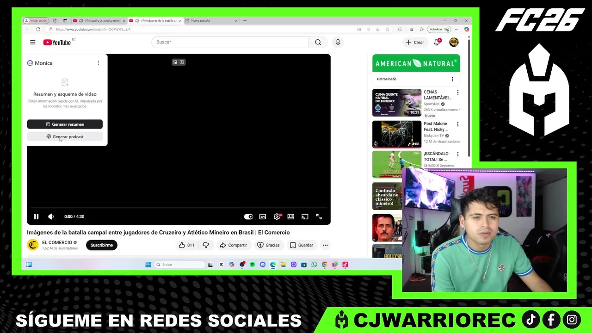Mute the video with the volume icon
Viewport: 592px width, 333px height.
(x=51, y=216)
